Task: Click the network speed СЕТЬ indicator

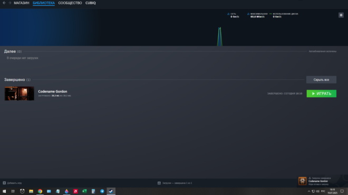Action: coord(233,15)
